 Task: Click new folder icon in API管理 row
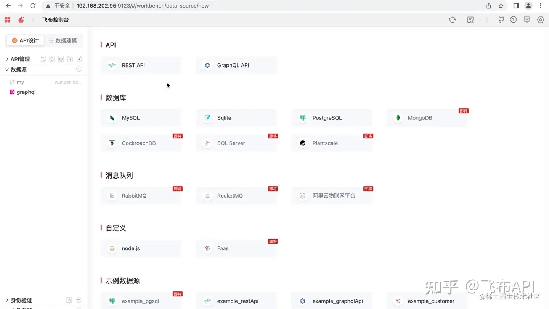pyautogui.click(x=70, y=59)
